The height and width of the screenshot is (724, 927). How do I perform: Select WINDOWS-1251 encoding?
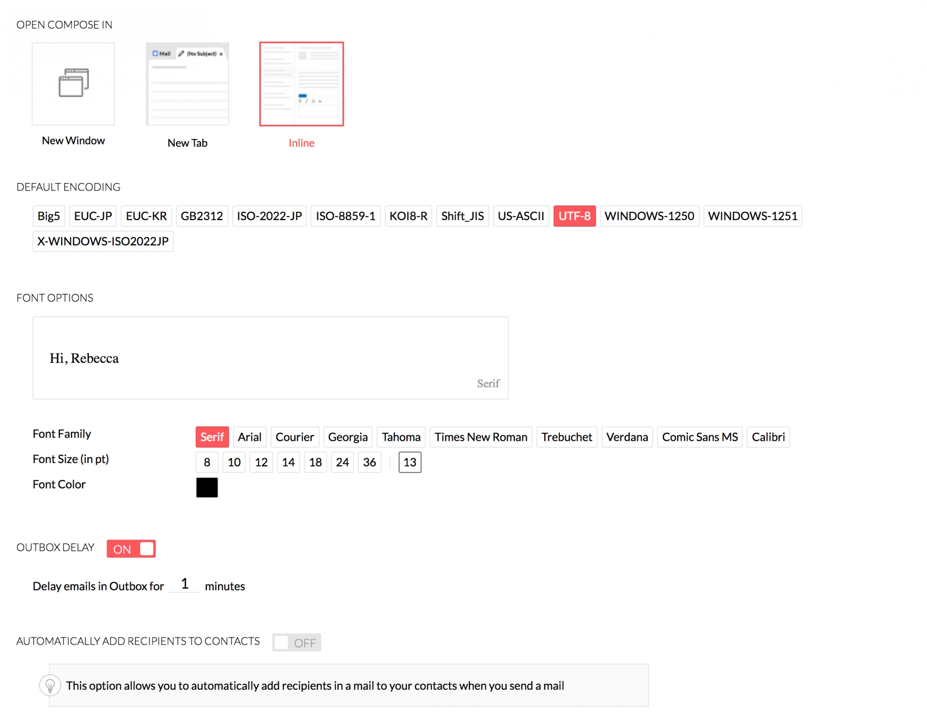(752, 216)
